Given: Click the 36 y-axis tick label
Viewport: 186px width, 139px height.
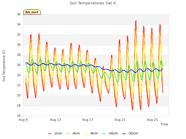Looking at the screenshot, I should (x=19, y=14).
